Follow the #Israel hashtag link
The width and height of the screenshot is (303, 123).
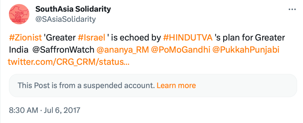click(92, 38)
